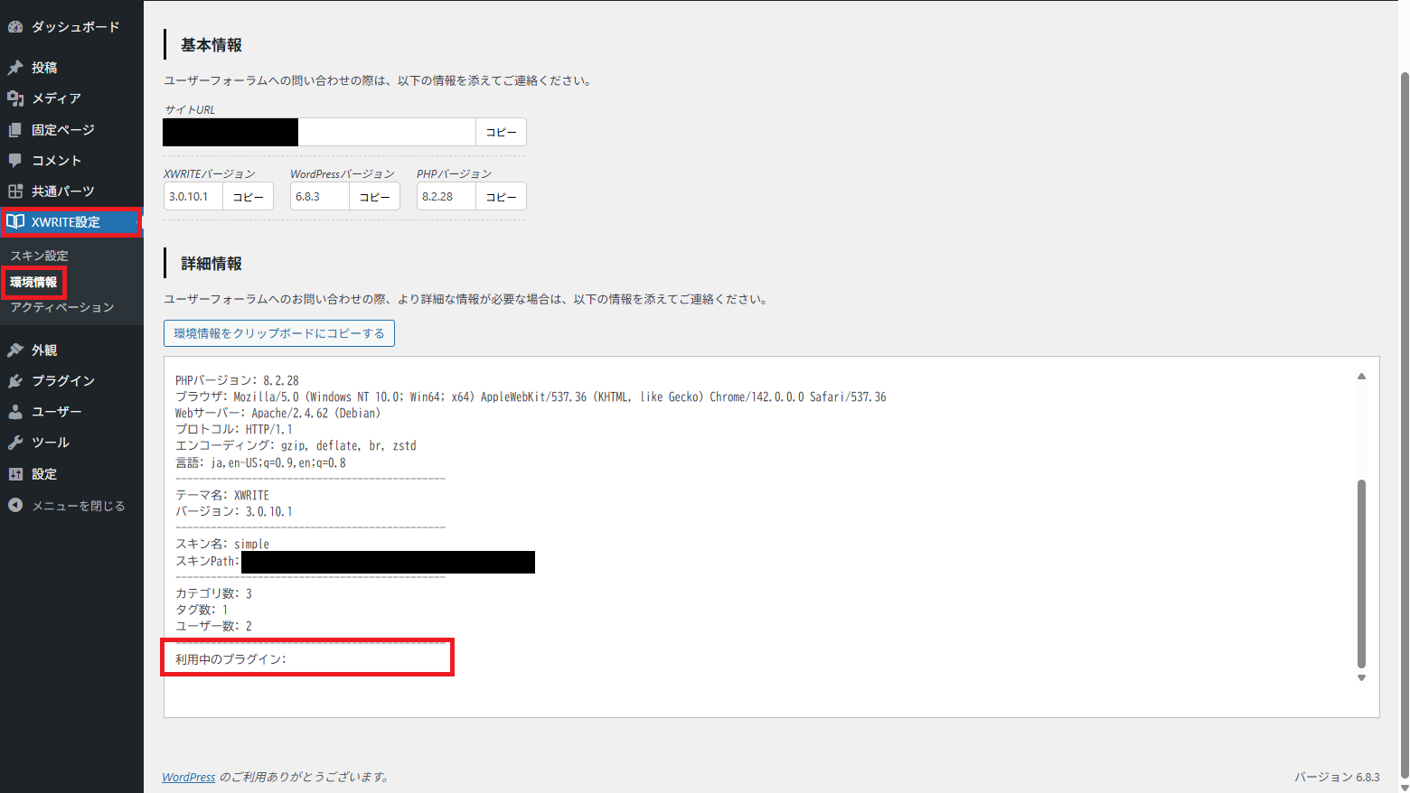Click the 共通パーツ grid icon
This screenshot has height=793, width=1410.
coord(15,191)
